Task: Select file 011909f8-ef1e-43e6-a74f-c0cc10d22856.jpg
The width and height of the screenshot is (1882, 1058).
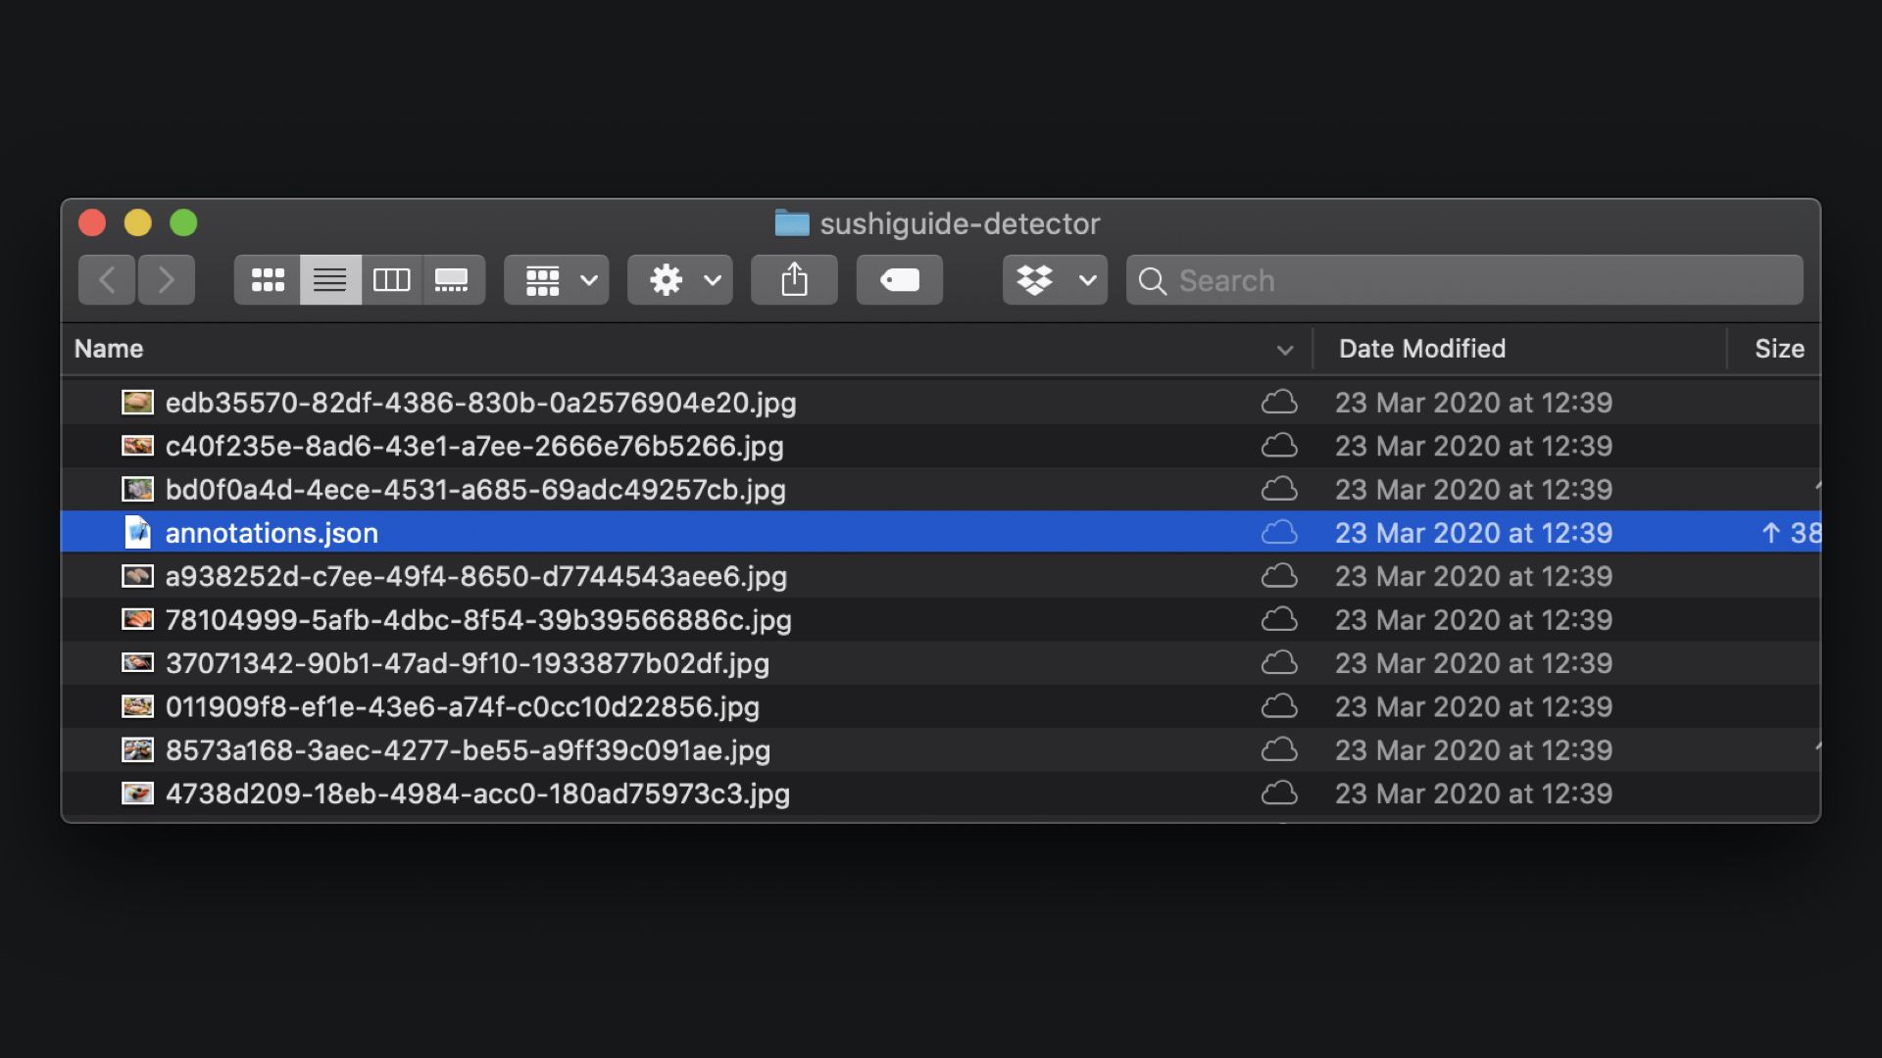Action: [x=463, y=706]
